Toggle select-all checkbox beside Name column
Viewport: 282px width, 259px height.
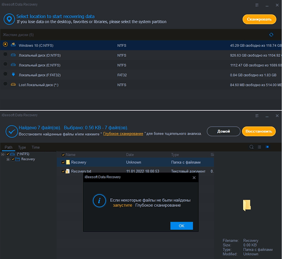click(63, 155)
